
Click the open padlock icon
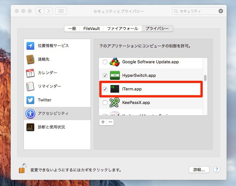[x=23, y=168]
